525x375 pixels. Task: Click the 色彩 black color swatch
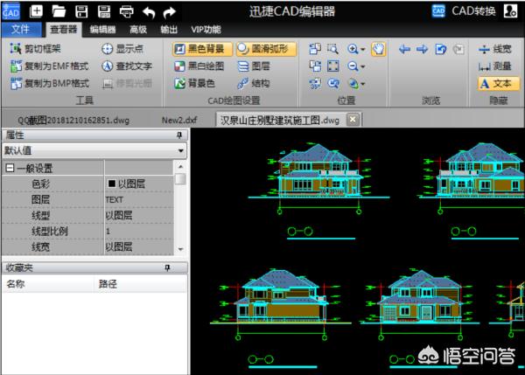tap(111, 184)
